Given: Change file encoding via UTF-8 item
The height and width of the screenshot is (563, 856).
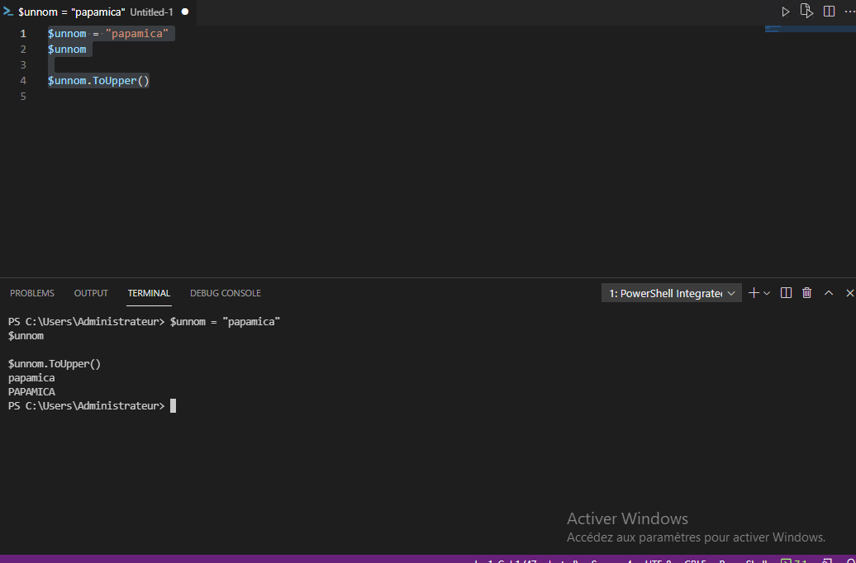Looking at the screenshot, I should click(657, 558).
